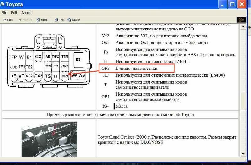Click the dark logo icon in toolbar
251x165 pixels.
point(241,20)
